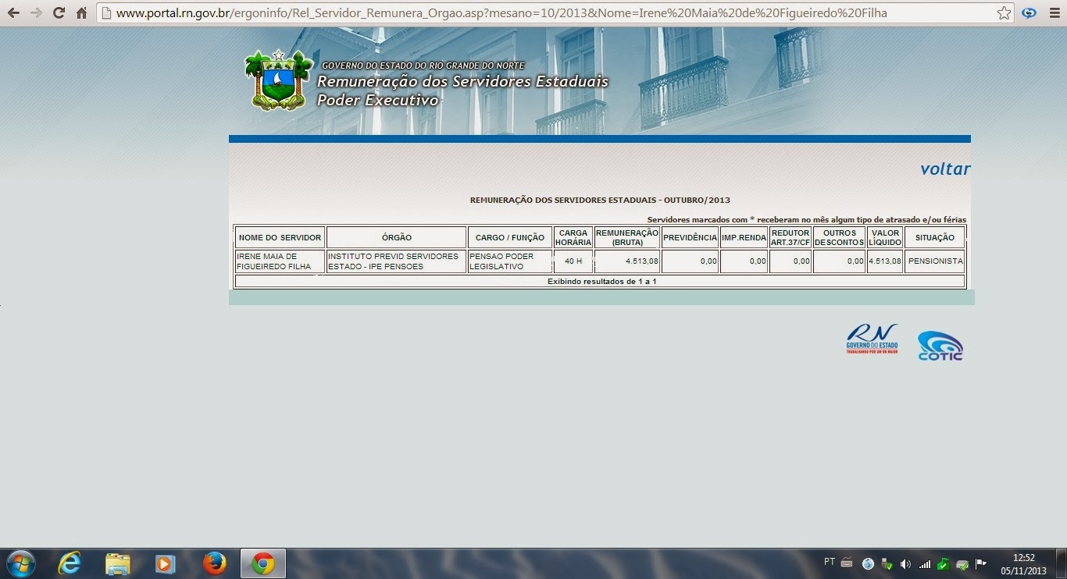Click the Rio Grande do Norte coat of arms
This screenshot has width=1067, height=579.
point(278,80)
